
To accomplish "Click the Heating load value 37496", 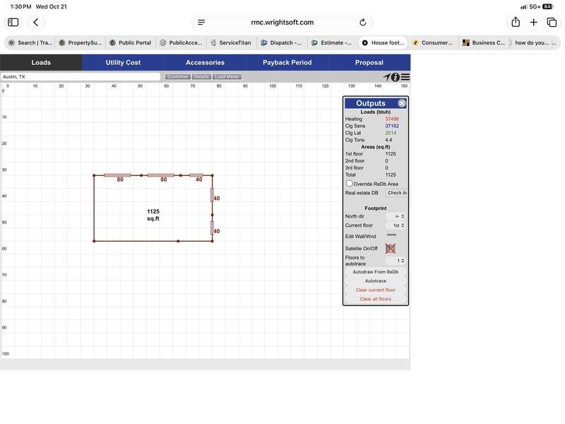I will tap(392, 119).
